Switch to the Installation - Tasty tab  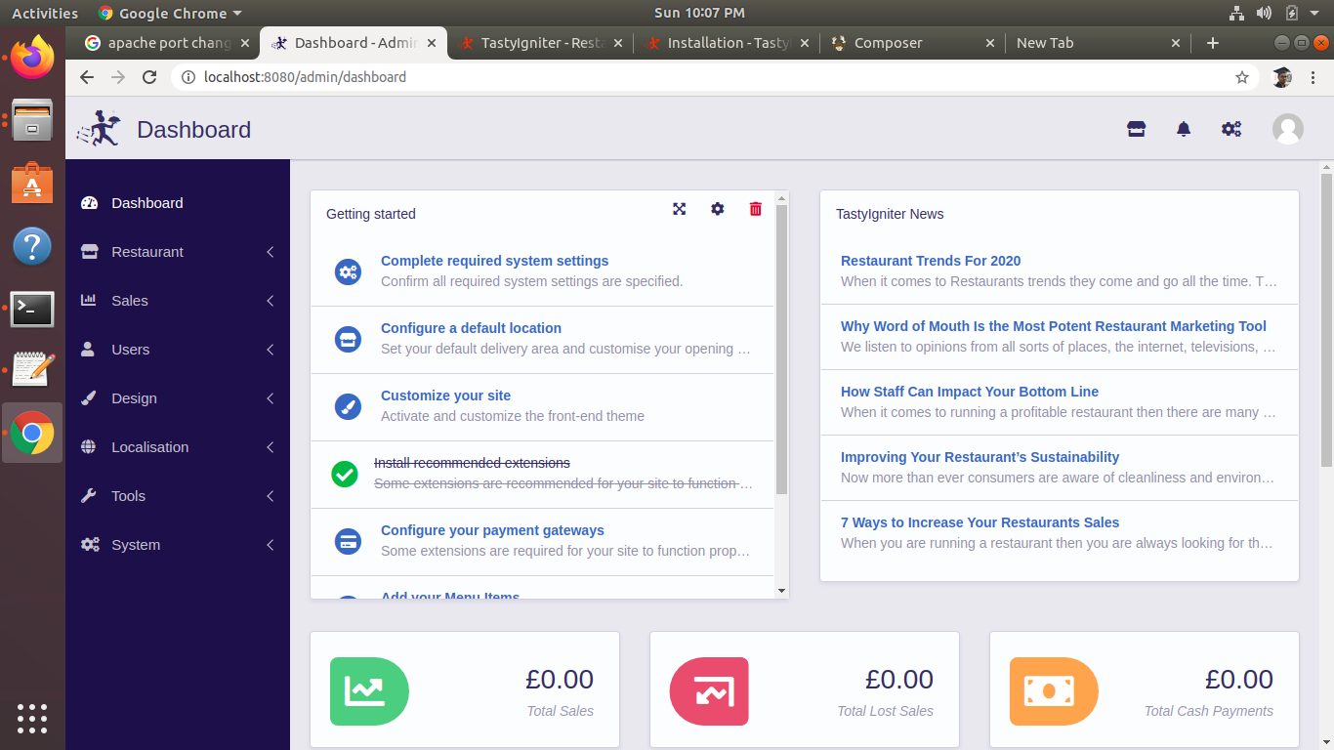727,43
